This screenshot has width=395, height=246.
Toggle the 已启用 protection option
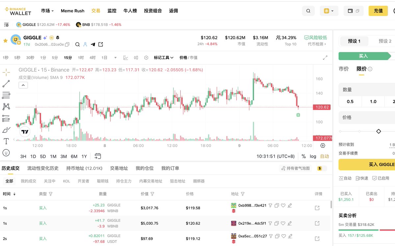click(x=381, y=178)
